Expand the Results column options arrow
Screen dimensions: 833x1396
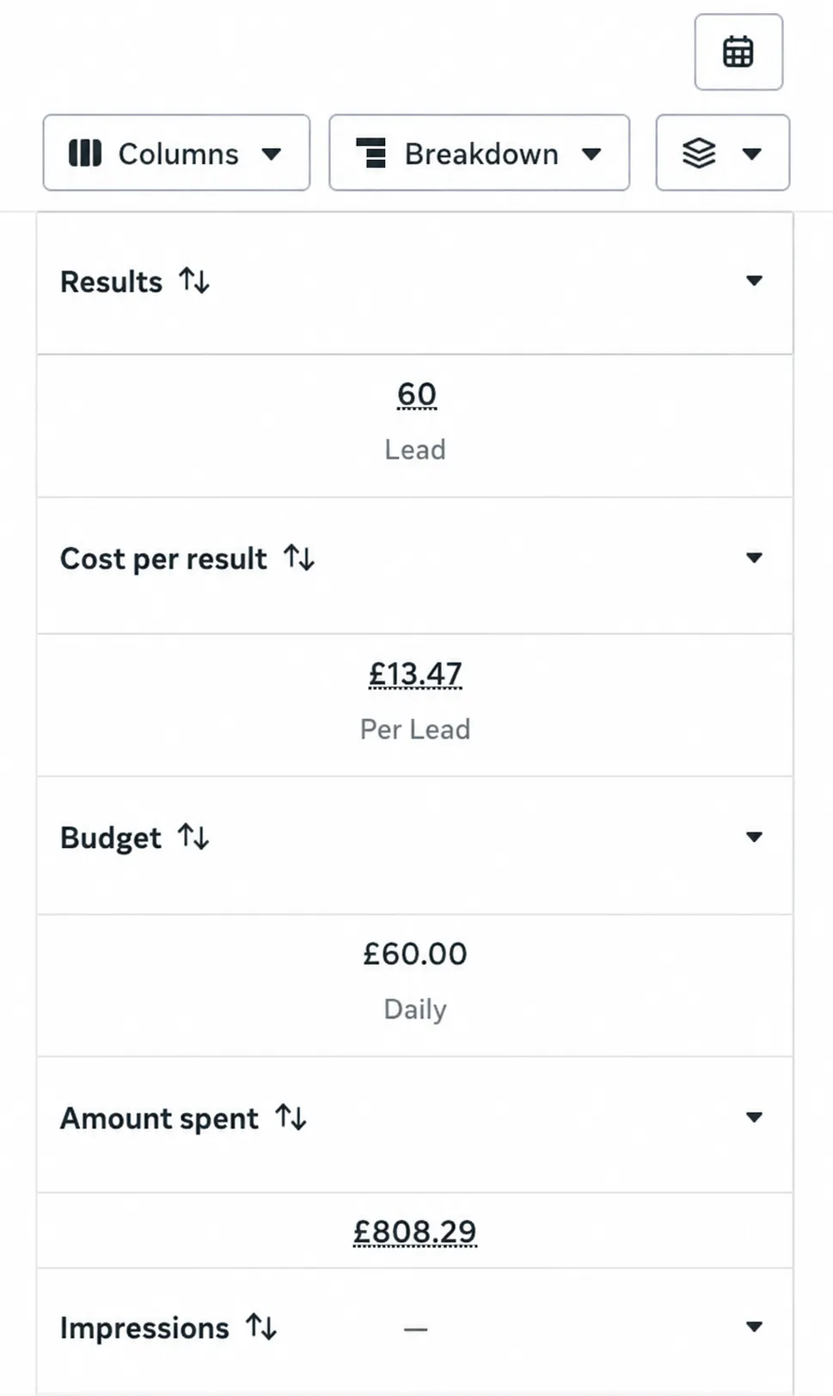click(754, 280)
